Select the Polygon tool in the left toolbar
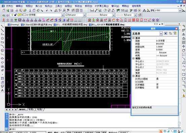186x133 pixels. coord(2,38)
